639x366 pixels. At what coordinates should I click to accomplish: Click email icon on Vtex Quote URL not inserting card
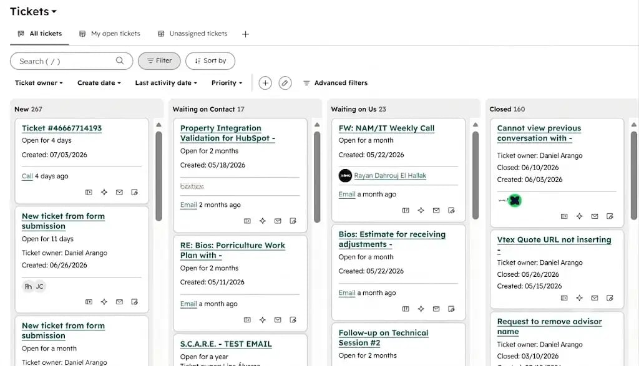pos(595,298)
